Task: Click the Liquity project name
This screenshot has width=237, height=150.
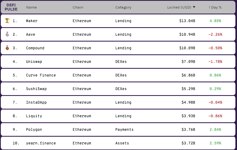Action: (34, 116)
